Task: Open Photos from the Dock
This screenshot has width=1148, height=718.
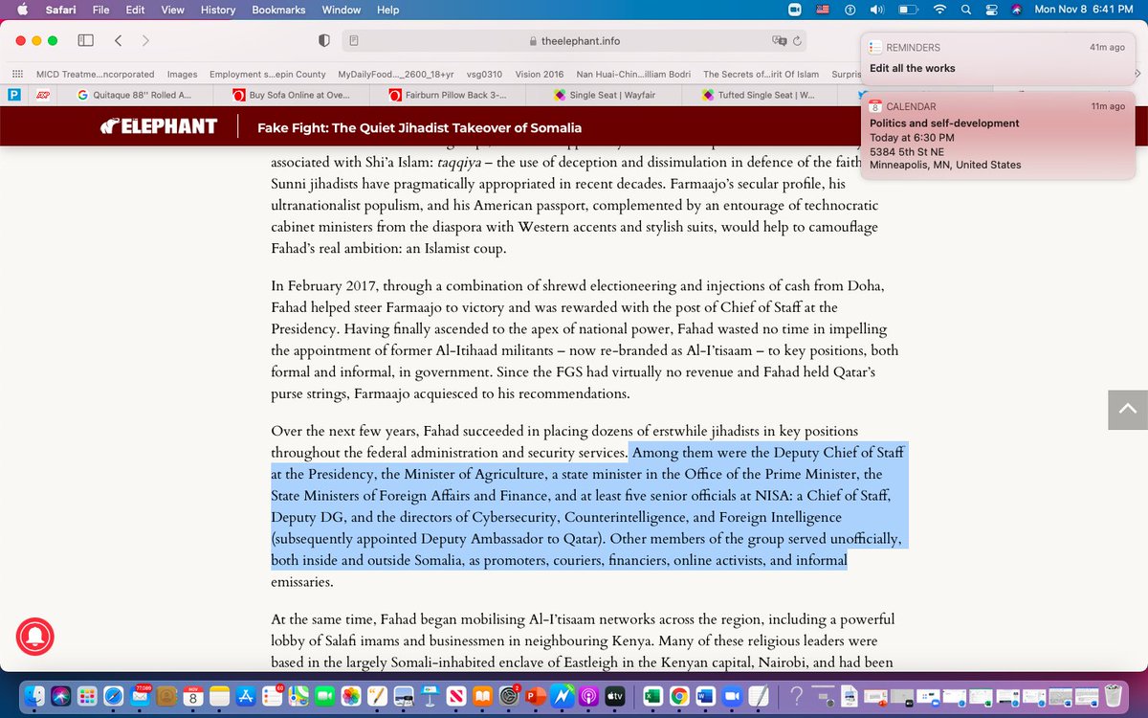Action: pos(351,696)
